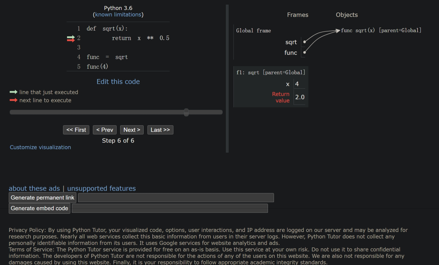Open the unsupported features link
This screenshot has height=265, width=439.
(101, 188)
